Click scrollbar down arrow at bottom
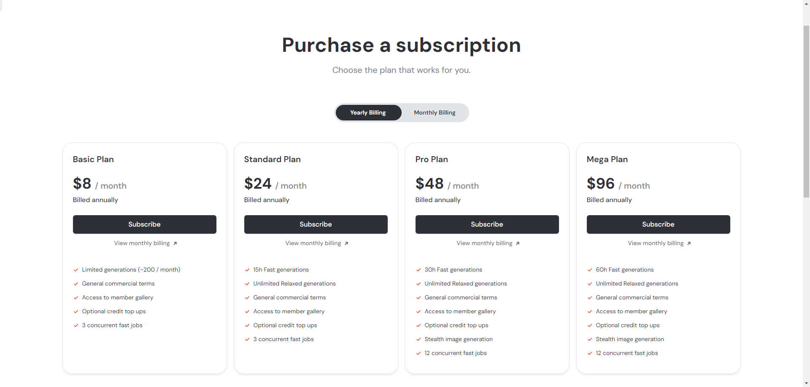This screenshot has width=810, height=387. (806, 383)
